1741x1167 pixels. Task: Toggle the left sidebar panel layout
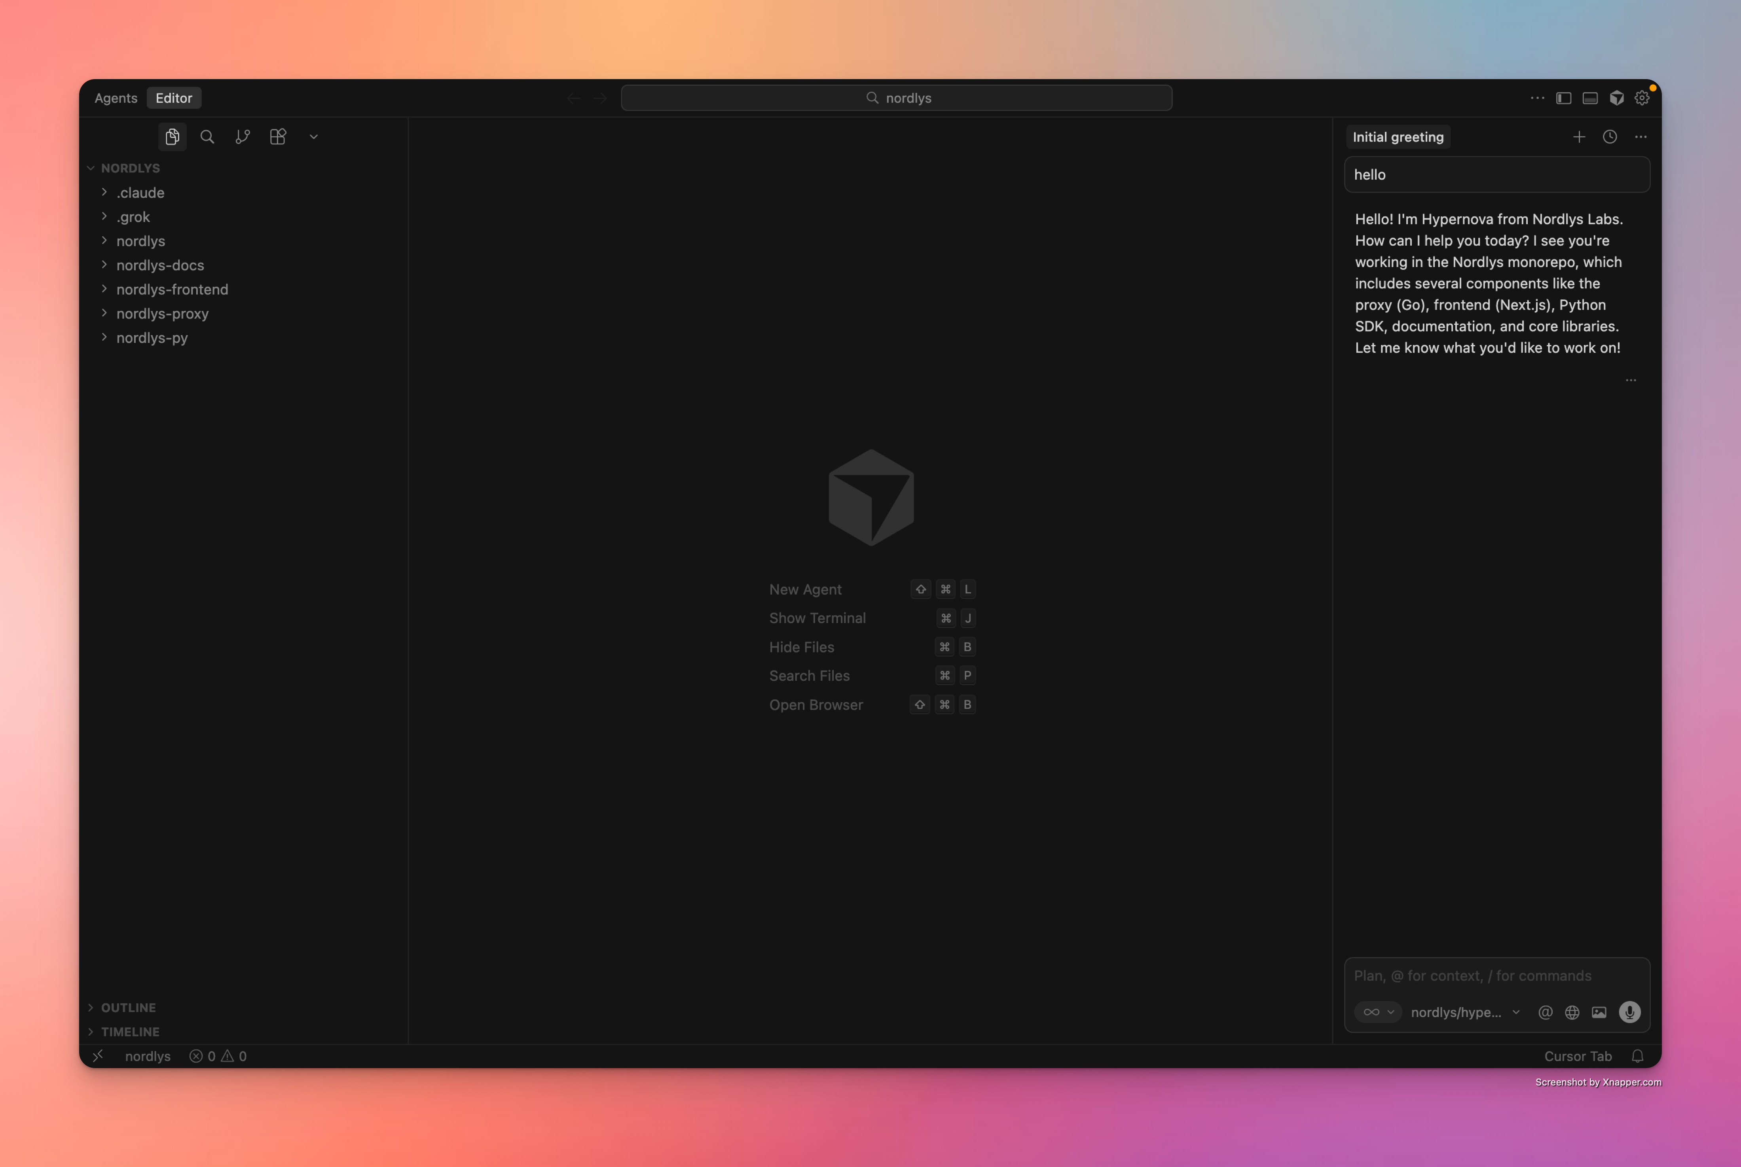point(1563,97)
